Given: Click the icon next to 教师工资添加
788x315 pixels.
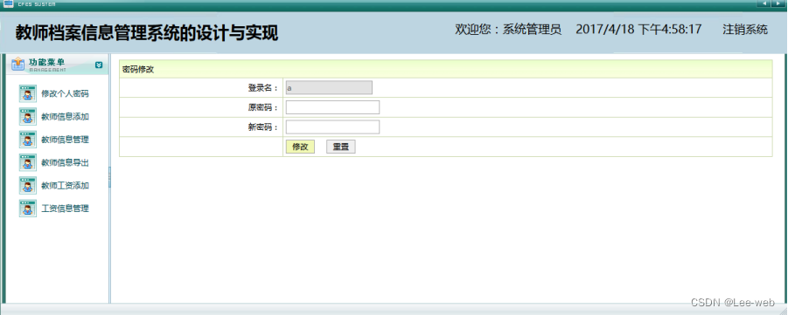Looking at the screenshot, I should (x=28, y=186).
